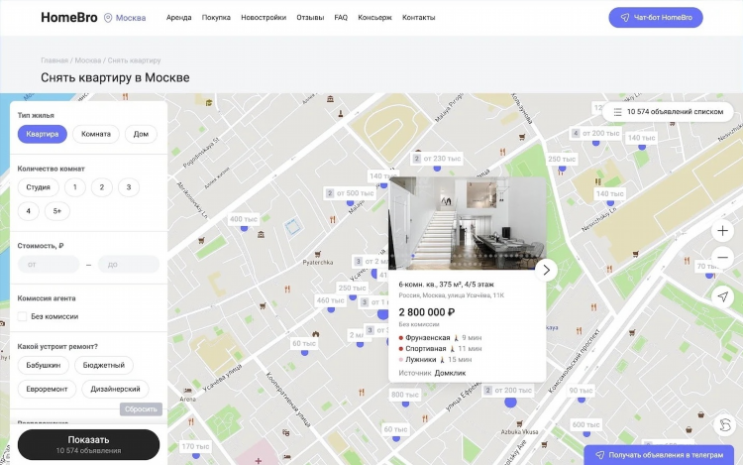Go to Контакты page
Screen dimensions: 743x465
[418, 18]
